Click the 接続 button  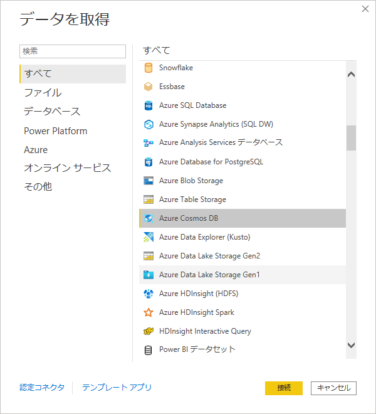point(284,388)
